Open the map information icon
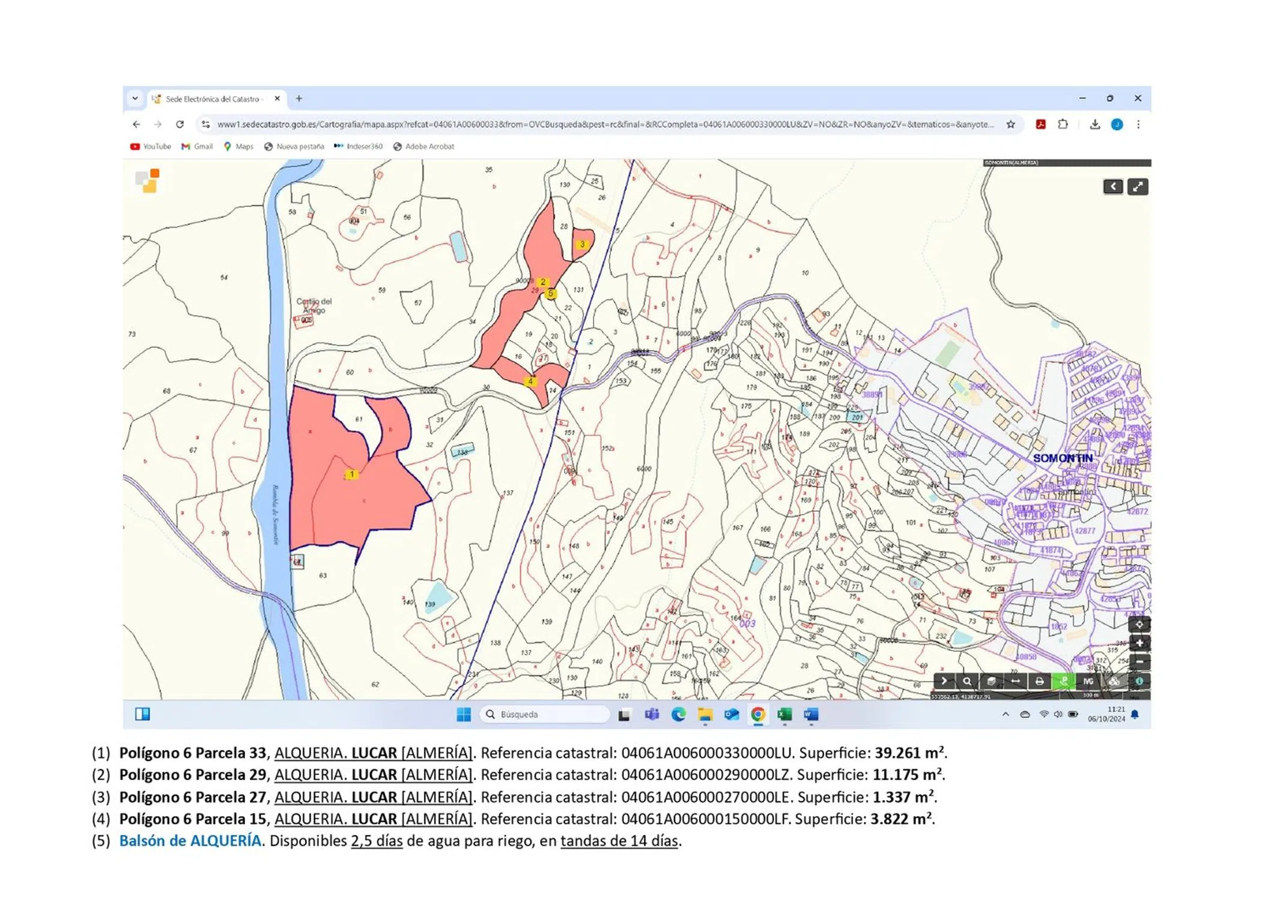 pyautogui.click(x=1139, y=681)
